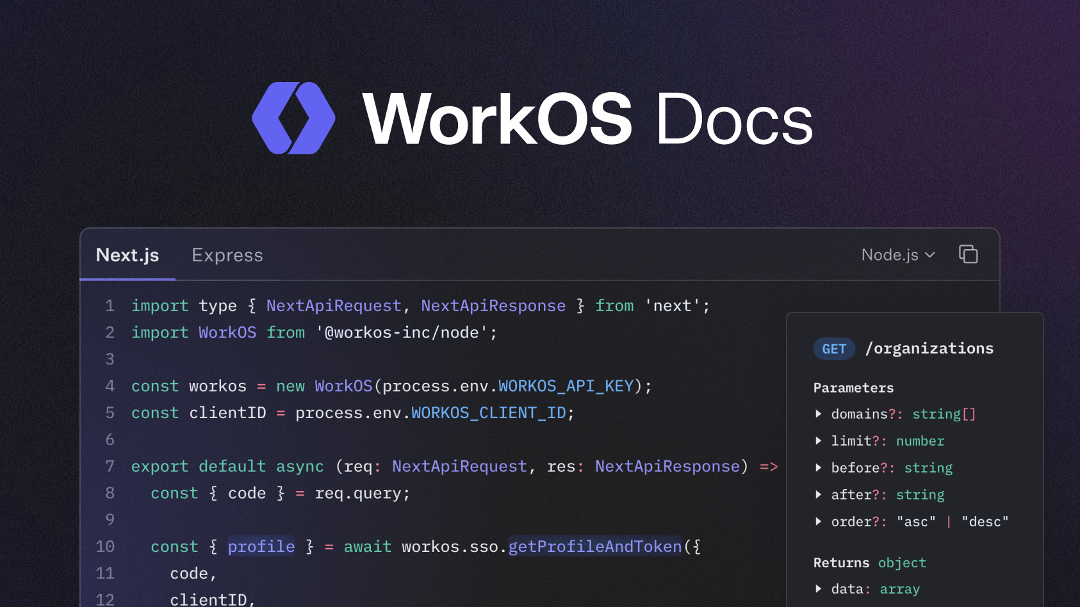Screen dimensions: 1080x607
Task: Select the Next.js tab
Action: pos(127,255)
